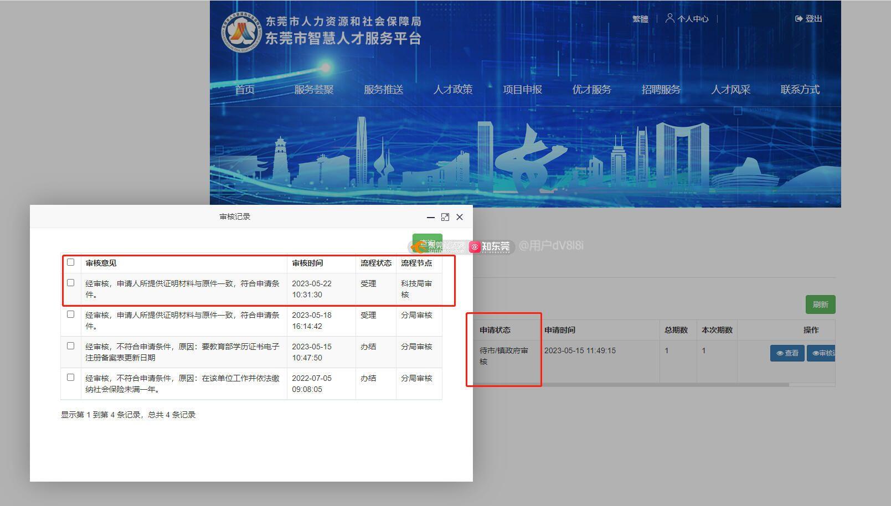The image size is (891, 506).
Task: Open 个人中心 user link
Action: click(687, 19)
